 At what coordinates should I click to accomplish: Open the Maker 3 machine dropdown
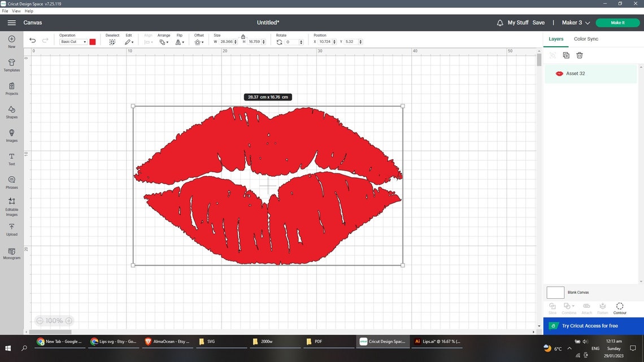(x=575, y=22)
